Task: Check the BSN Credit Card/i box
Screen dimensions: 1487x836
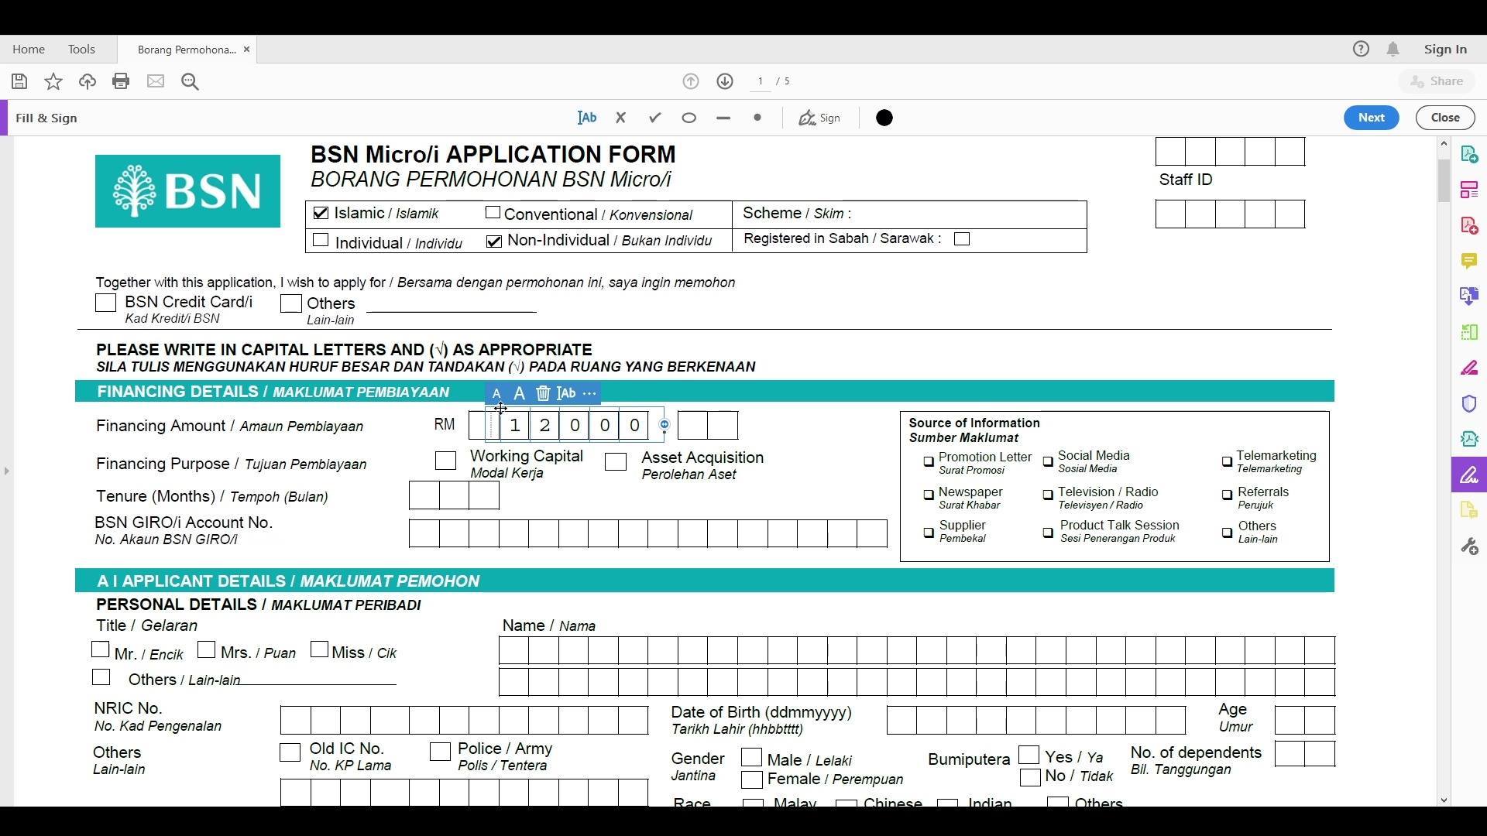Action: (x=106, y=303)
